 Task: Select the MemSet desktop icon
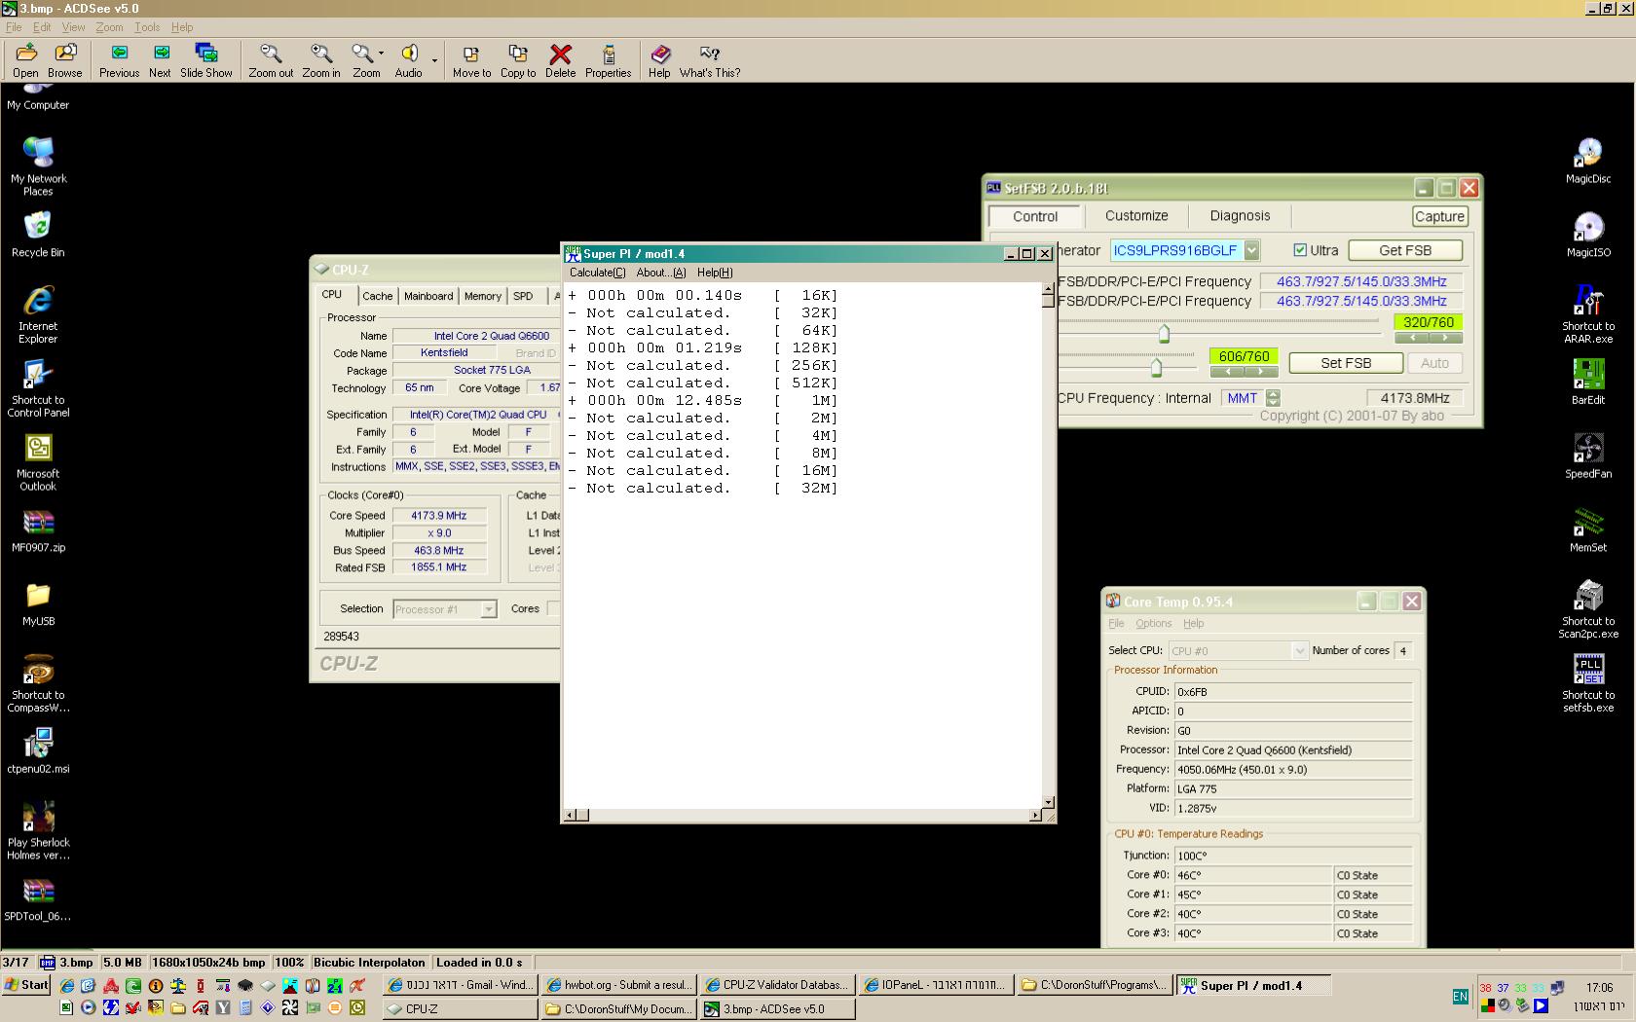(1588, 529)
